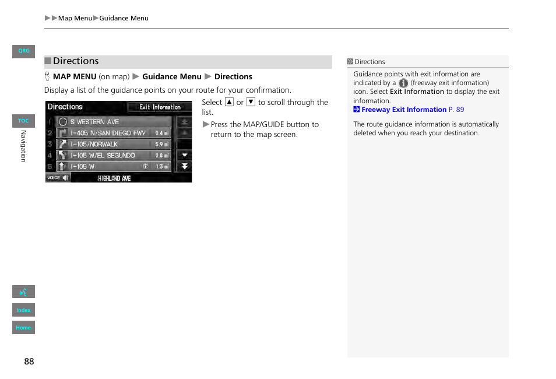Click the straight-ahead arrow icon for I-105 W

point(63,166)
